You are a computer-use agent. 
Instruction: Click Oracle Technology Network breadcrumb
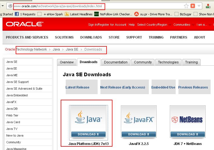[x=26, y=49]
